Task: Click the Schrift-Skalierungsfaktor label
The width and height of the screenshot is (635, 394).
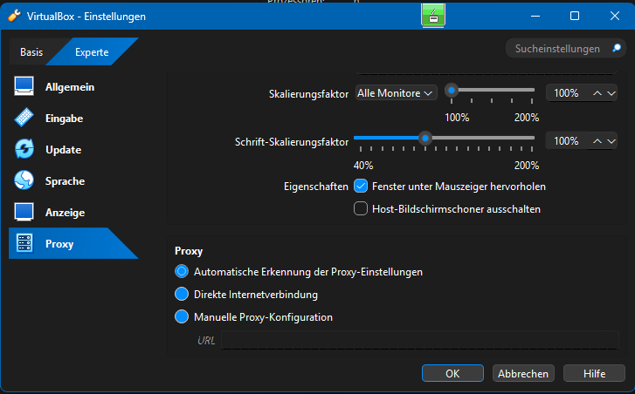Action: [292, 142]
